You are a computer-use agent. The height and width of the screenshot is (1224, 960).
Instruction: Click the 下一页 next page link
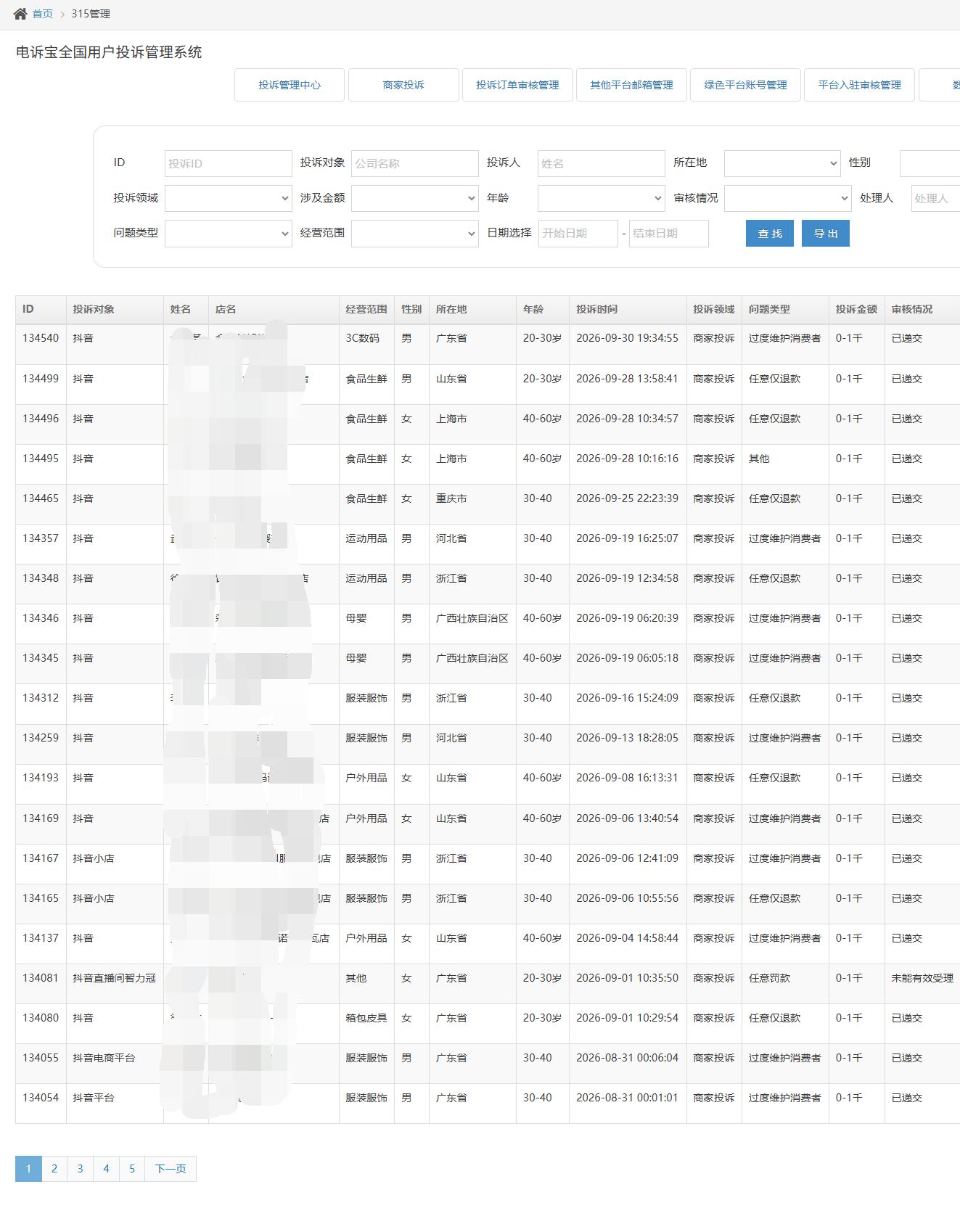pyautogui.click(x=171, y=1169)
